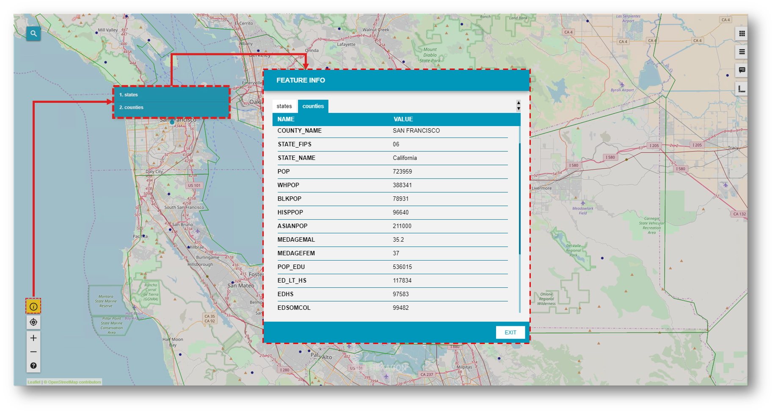Choose '2. counties' in layer popup
775x413 pixels.
click(x=131, y=107)
